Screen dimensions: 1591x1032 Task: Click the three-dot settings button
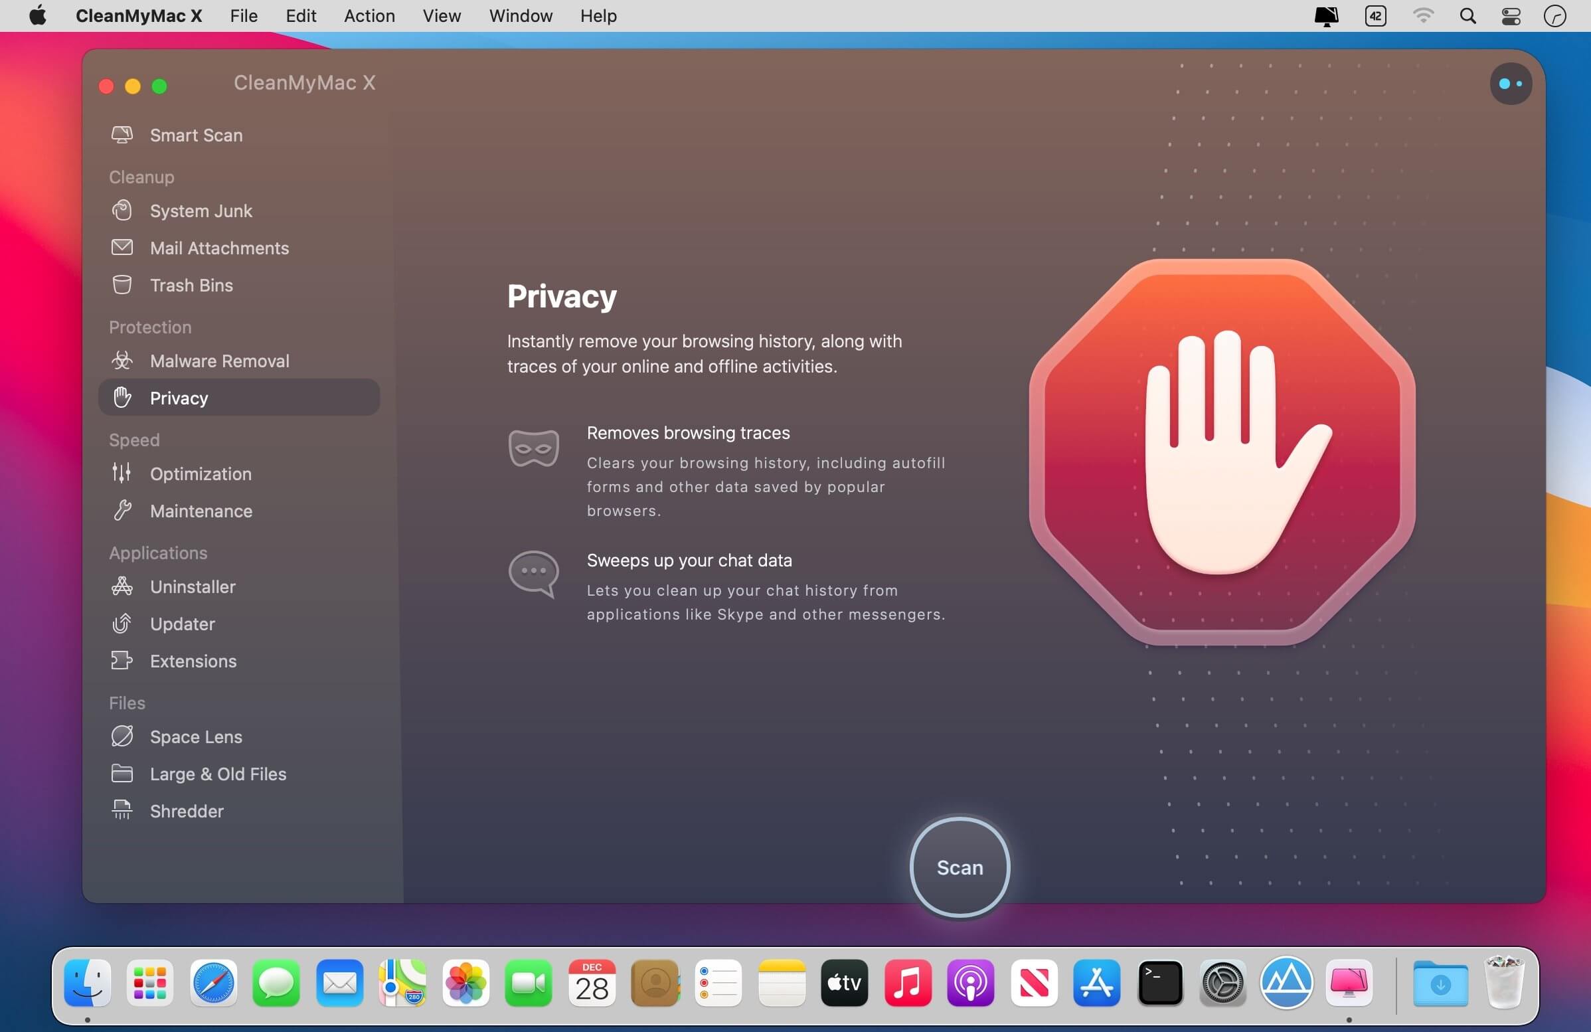(1509, 84)
